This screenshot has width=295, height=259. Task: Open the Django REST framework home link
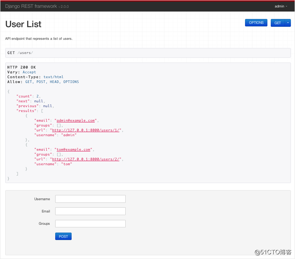[31, 6]
